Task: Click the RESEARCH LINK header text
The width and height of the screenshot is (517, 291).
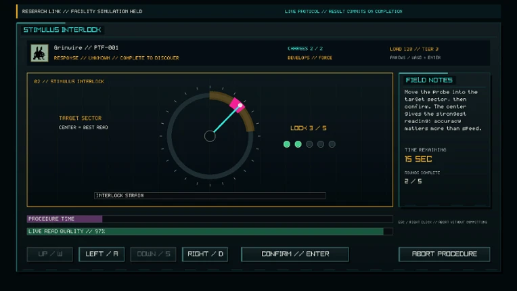Action: pyautogui.click(x=82, y=12)
